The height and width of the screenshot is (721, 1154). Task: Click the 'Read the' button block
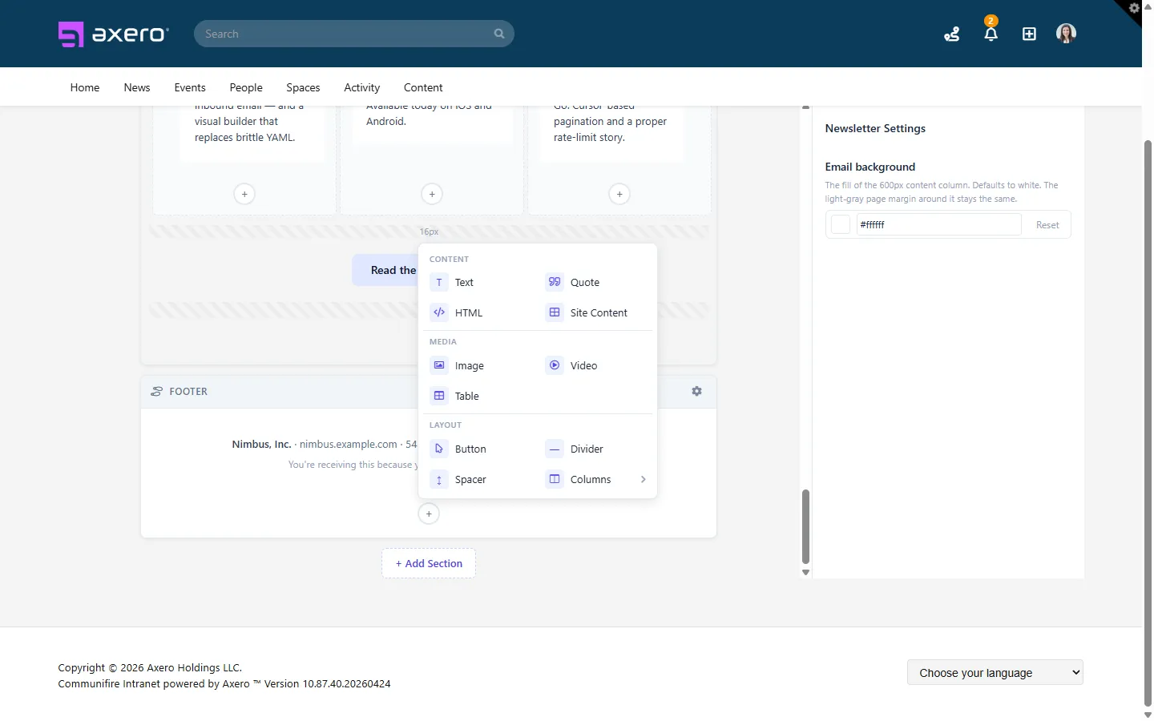click(385, 270)
